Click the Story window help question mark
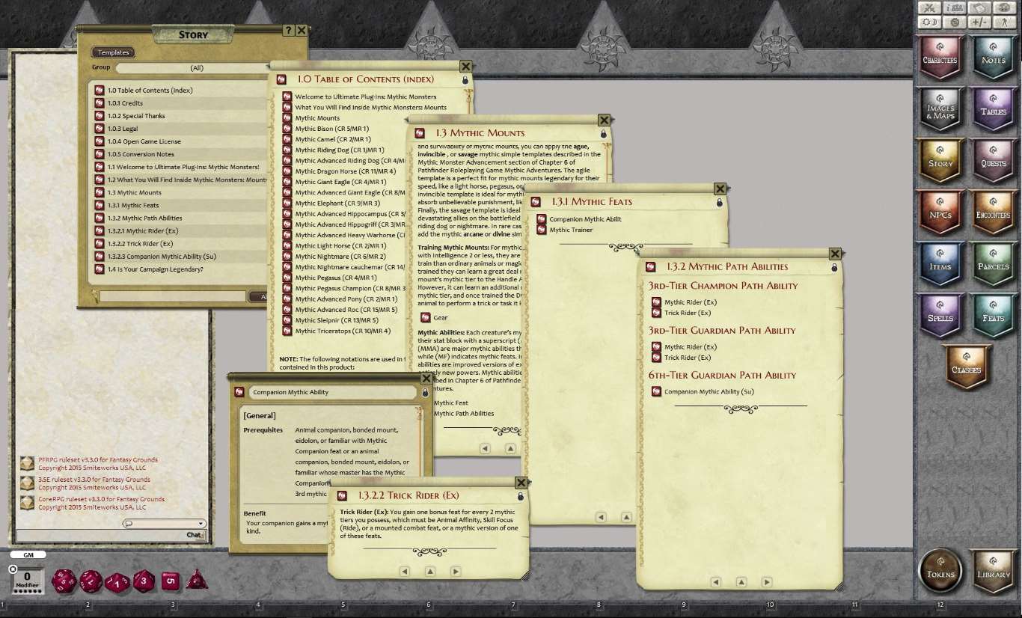The width and height of the screenshot is (1022, 618). [289, 31]
